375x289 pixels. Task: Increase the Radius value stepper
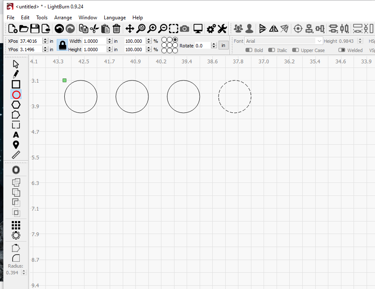pos(24,270)
